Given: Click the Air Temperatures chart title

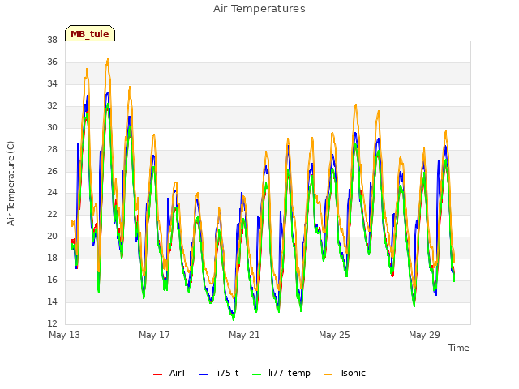Looking at the screenshot, I should pos(259,9).
